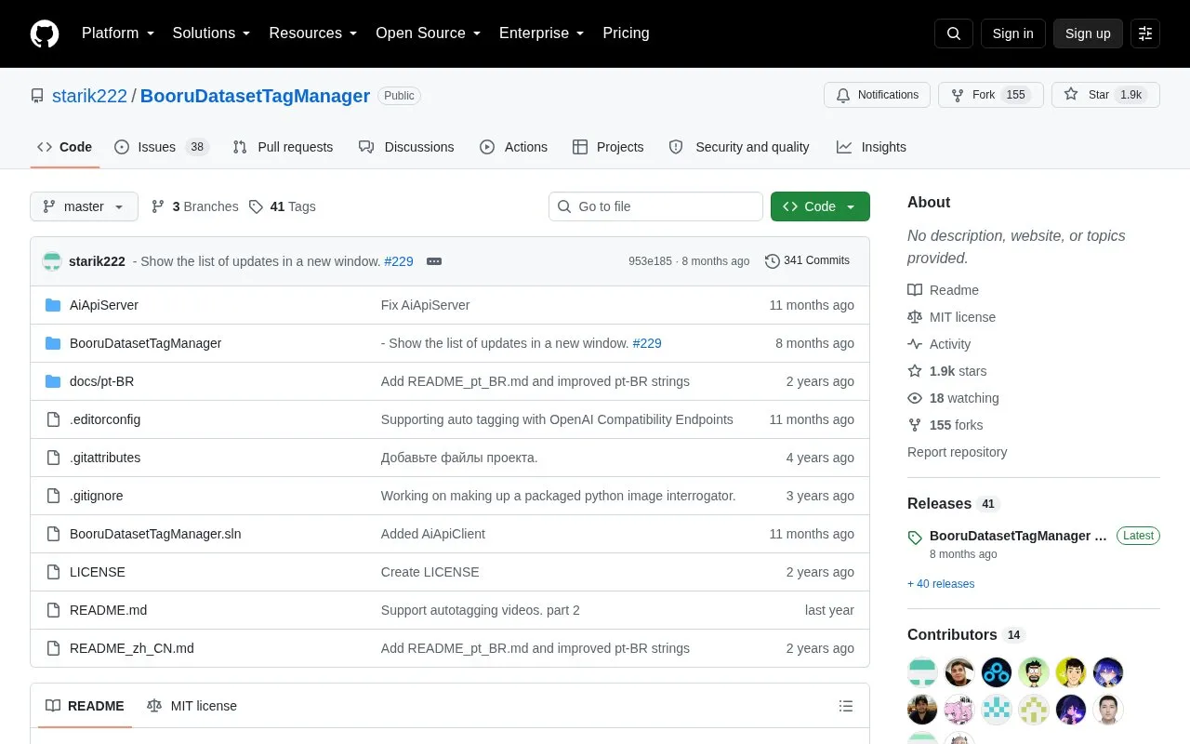1190x744 pixels.
Task: Select the MIT license tab below files
Action: [192, 706]
